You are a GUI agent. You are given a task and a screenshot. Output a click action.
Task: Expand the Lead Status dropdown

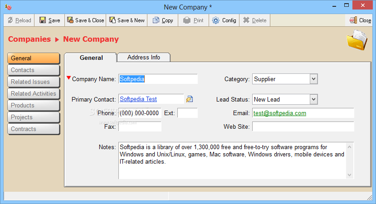point(313,99)
